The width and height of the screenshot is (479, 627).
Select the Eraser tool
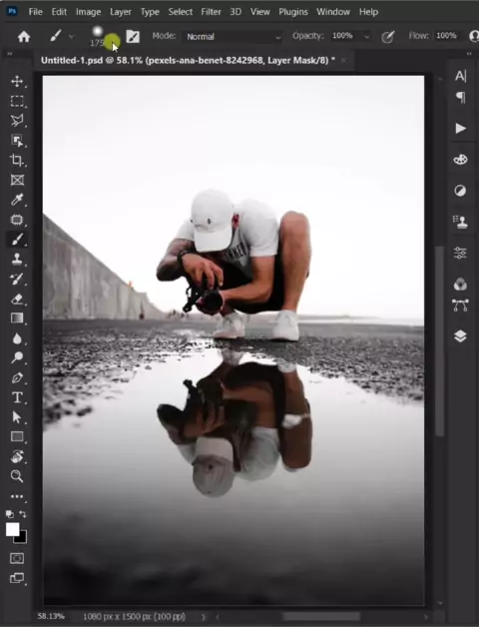17,299
